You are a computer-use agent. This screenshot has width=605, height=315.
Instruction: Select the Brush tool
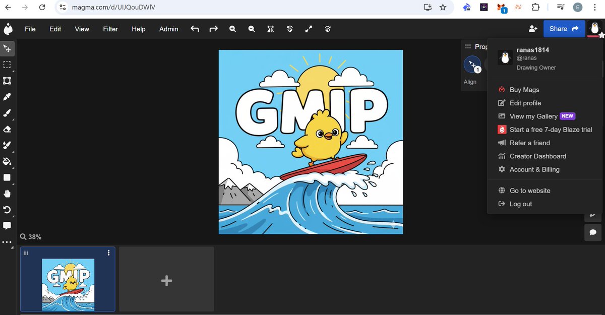coord(7,113)
